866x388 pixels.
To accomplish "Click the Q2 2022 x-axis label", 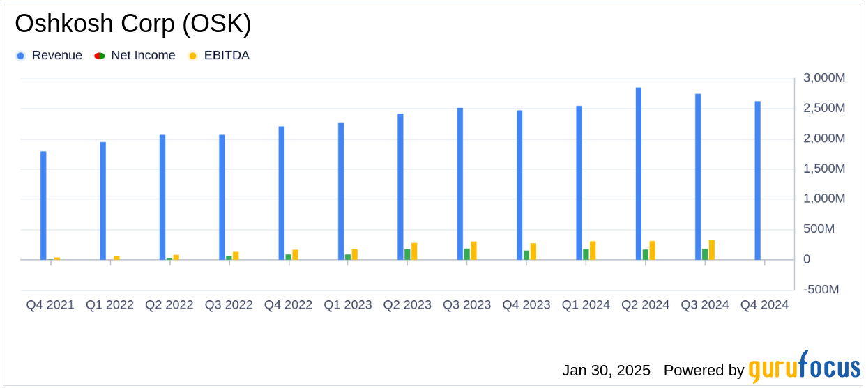I will [x=169, y=305].
